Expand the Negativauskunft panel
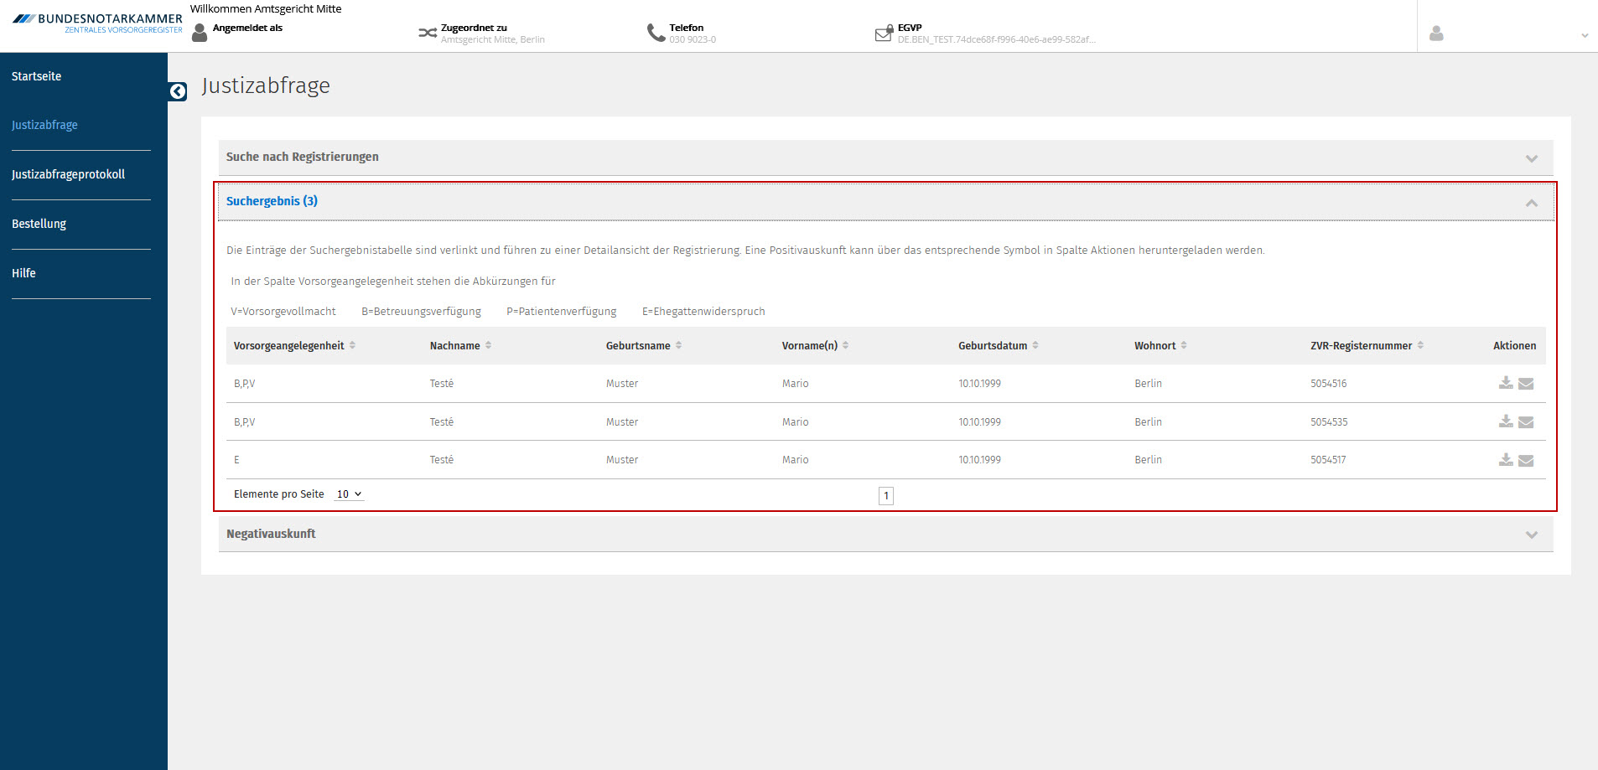This screenshot has width=1598, height=770. coord(885,534)
